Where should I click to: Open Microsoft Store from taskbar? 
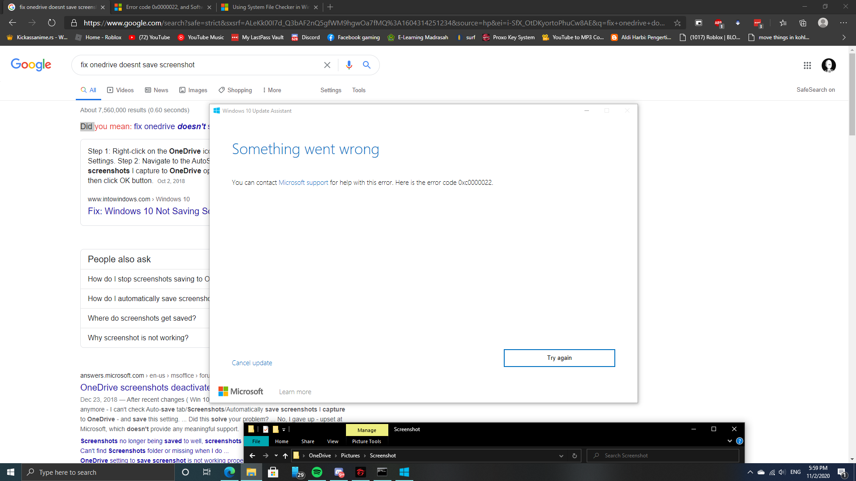[273, 472]
